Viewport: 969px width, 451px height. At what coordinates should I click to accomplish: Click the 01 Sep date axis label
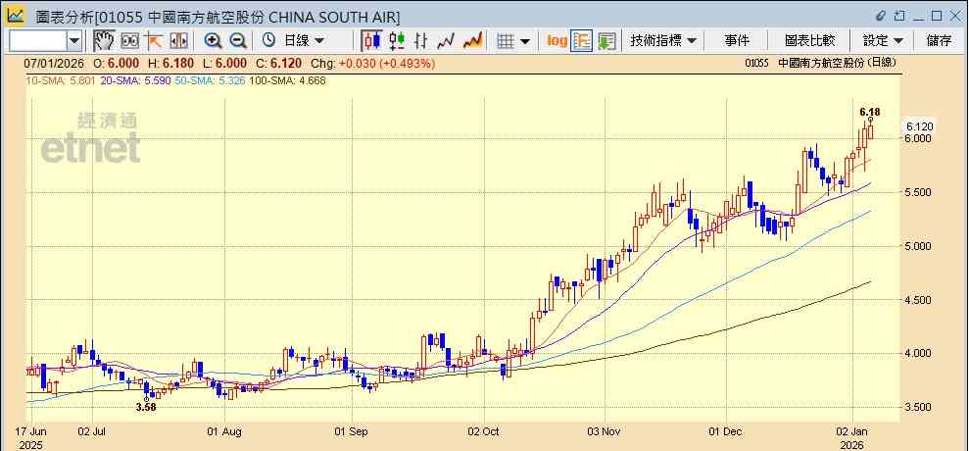[352, 431]
